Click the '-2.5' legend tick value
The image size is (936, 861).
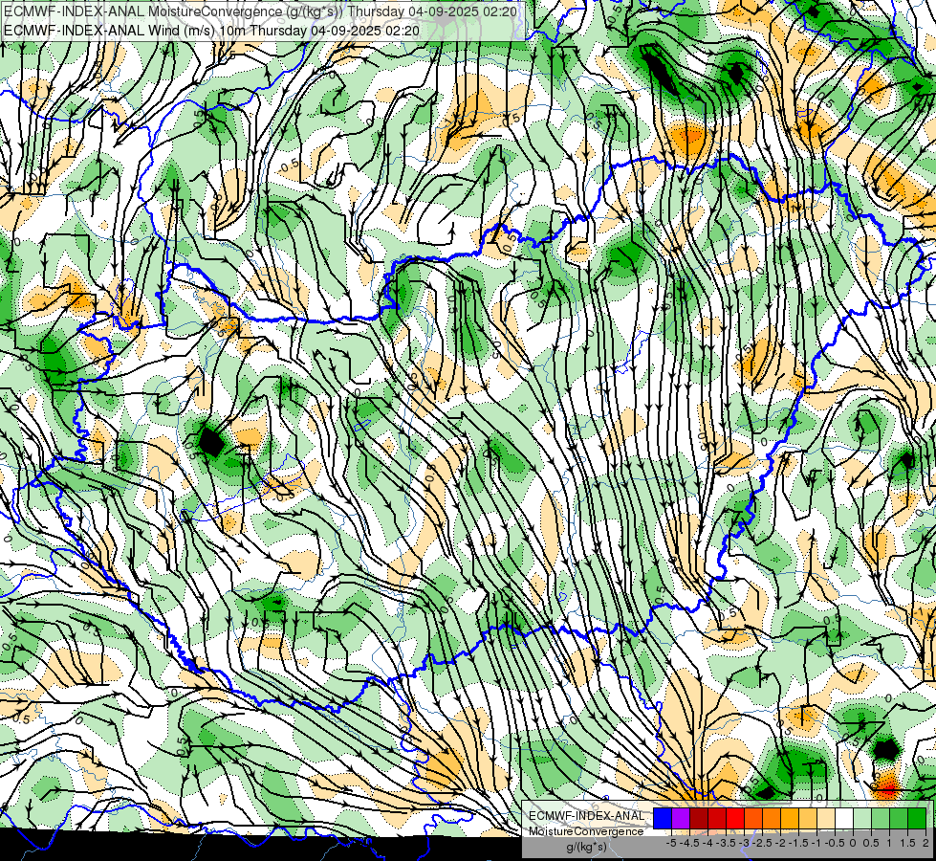click(x=762, y=843)
